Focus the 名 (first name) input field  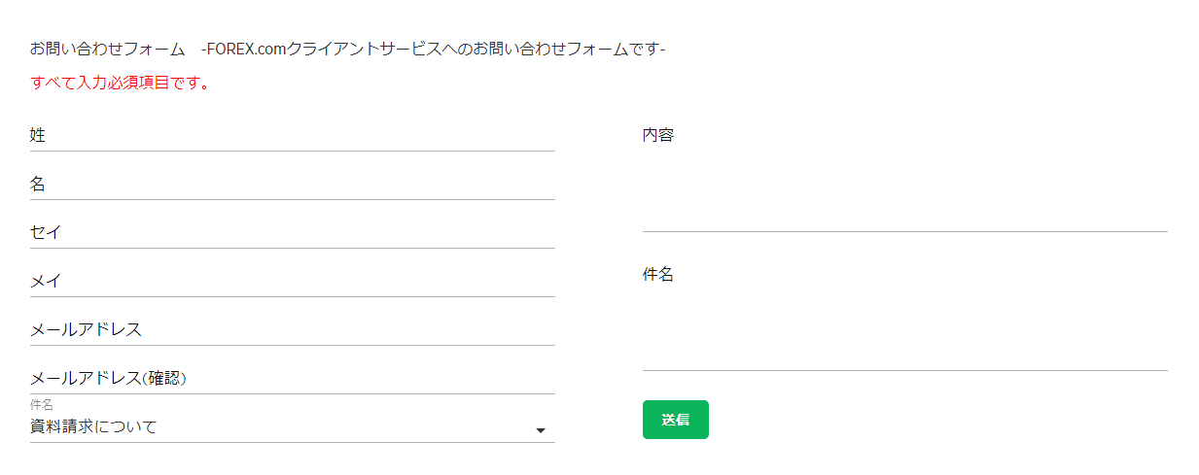[x=292, y=185]
